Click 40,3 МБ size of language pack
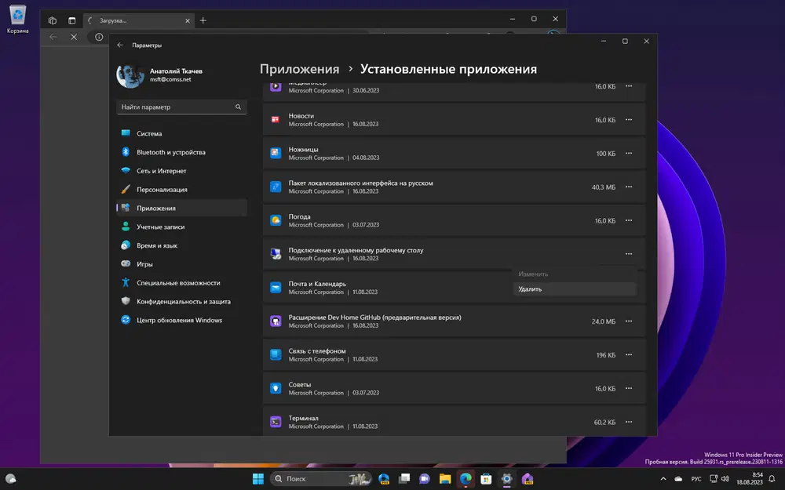Viewport: 785px width, 490px height. [603, 187]
